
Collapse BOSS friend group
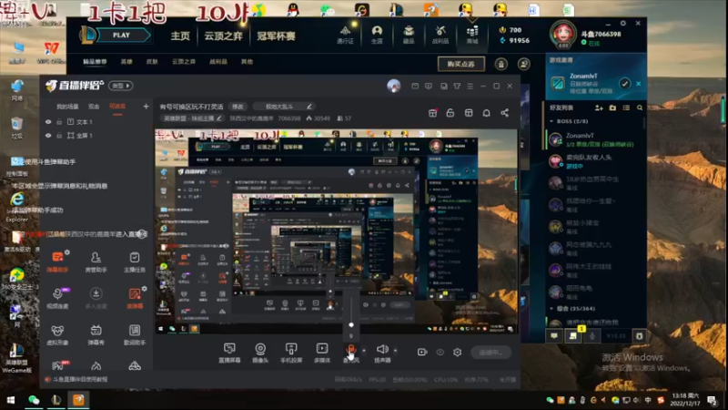tap(551, 121)
